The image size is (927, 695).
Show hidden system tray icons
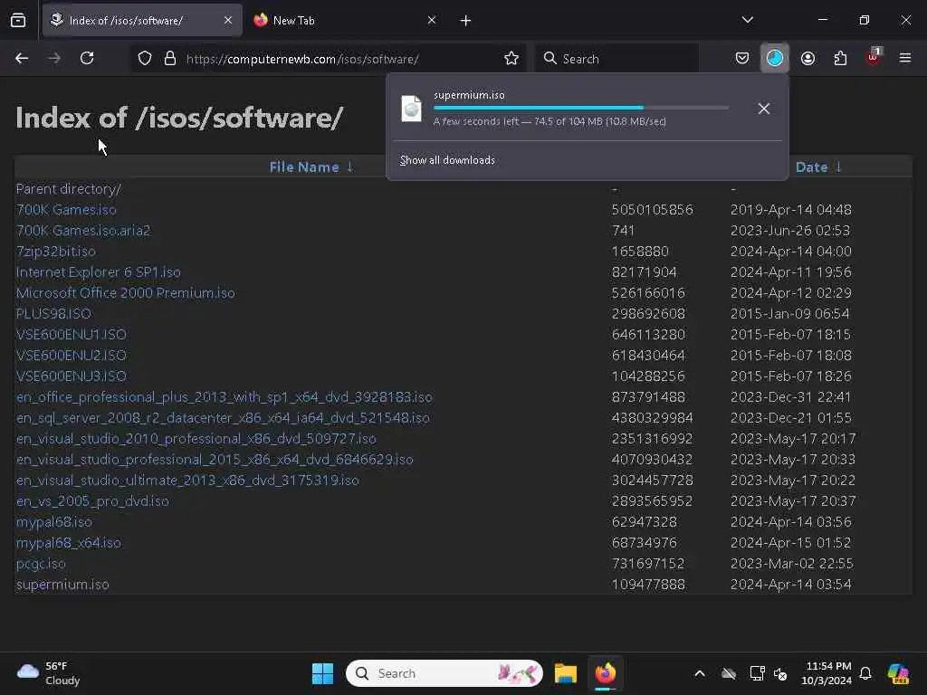[700, 673]
